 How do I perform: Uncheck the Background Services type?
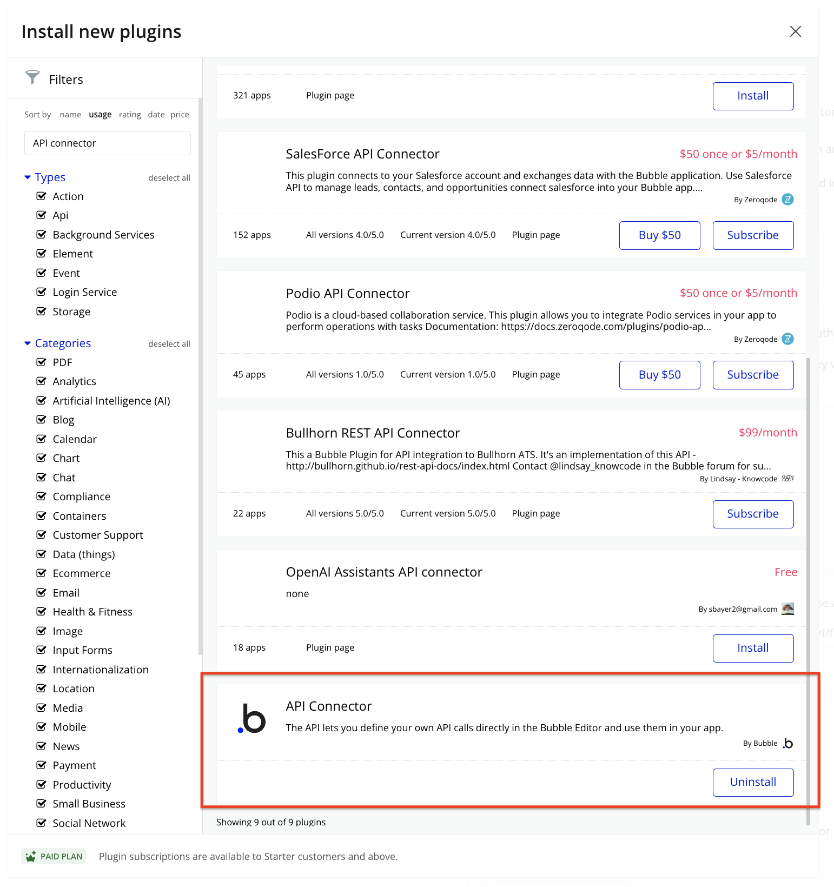41,235
